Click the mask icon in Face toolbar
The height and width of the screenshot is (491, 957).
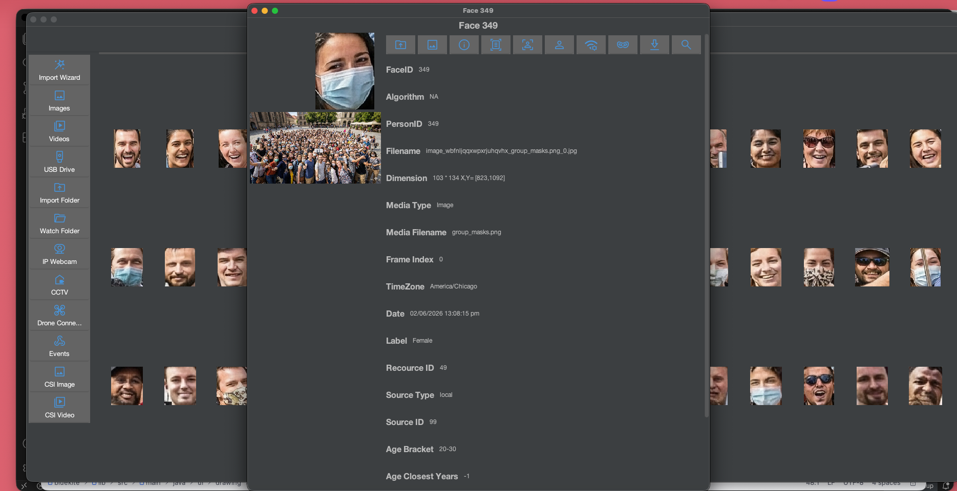(x=623, y=45)
